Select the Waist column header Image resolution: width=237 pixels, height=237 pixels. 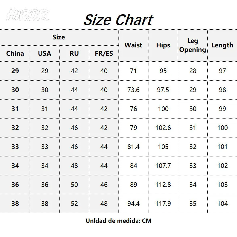(x=133, y=45)
